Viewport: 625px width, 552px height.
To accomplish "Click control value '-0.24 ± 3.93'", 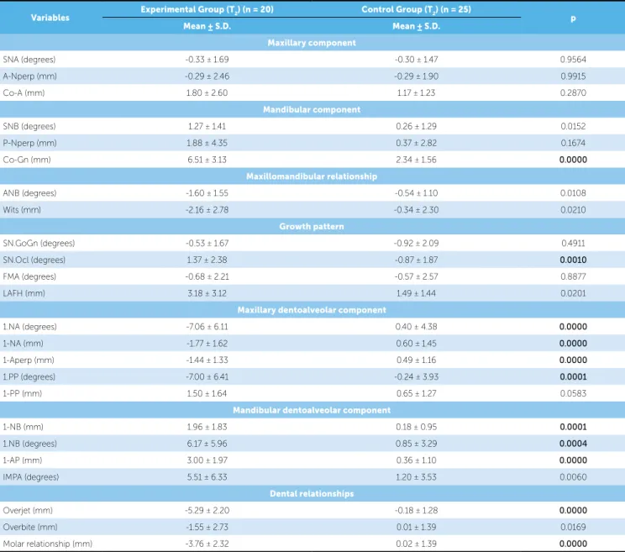I will pos(416,377).
